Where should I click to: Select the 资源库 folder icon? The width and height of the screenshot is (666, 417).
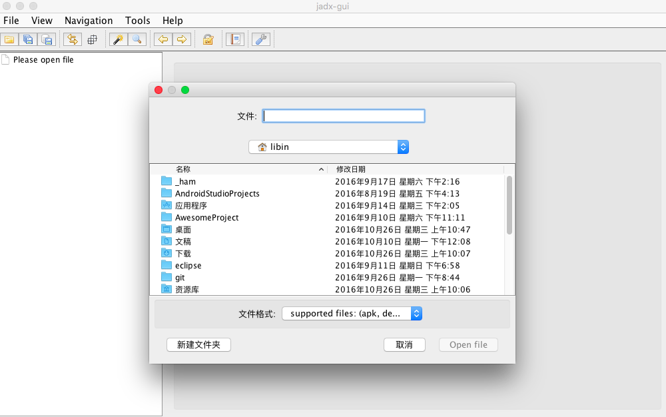166,288
